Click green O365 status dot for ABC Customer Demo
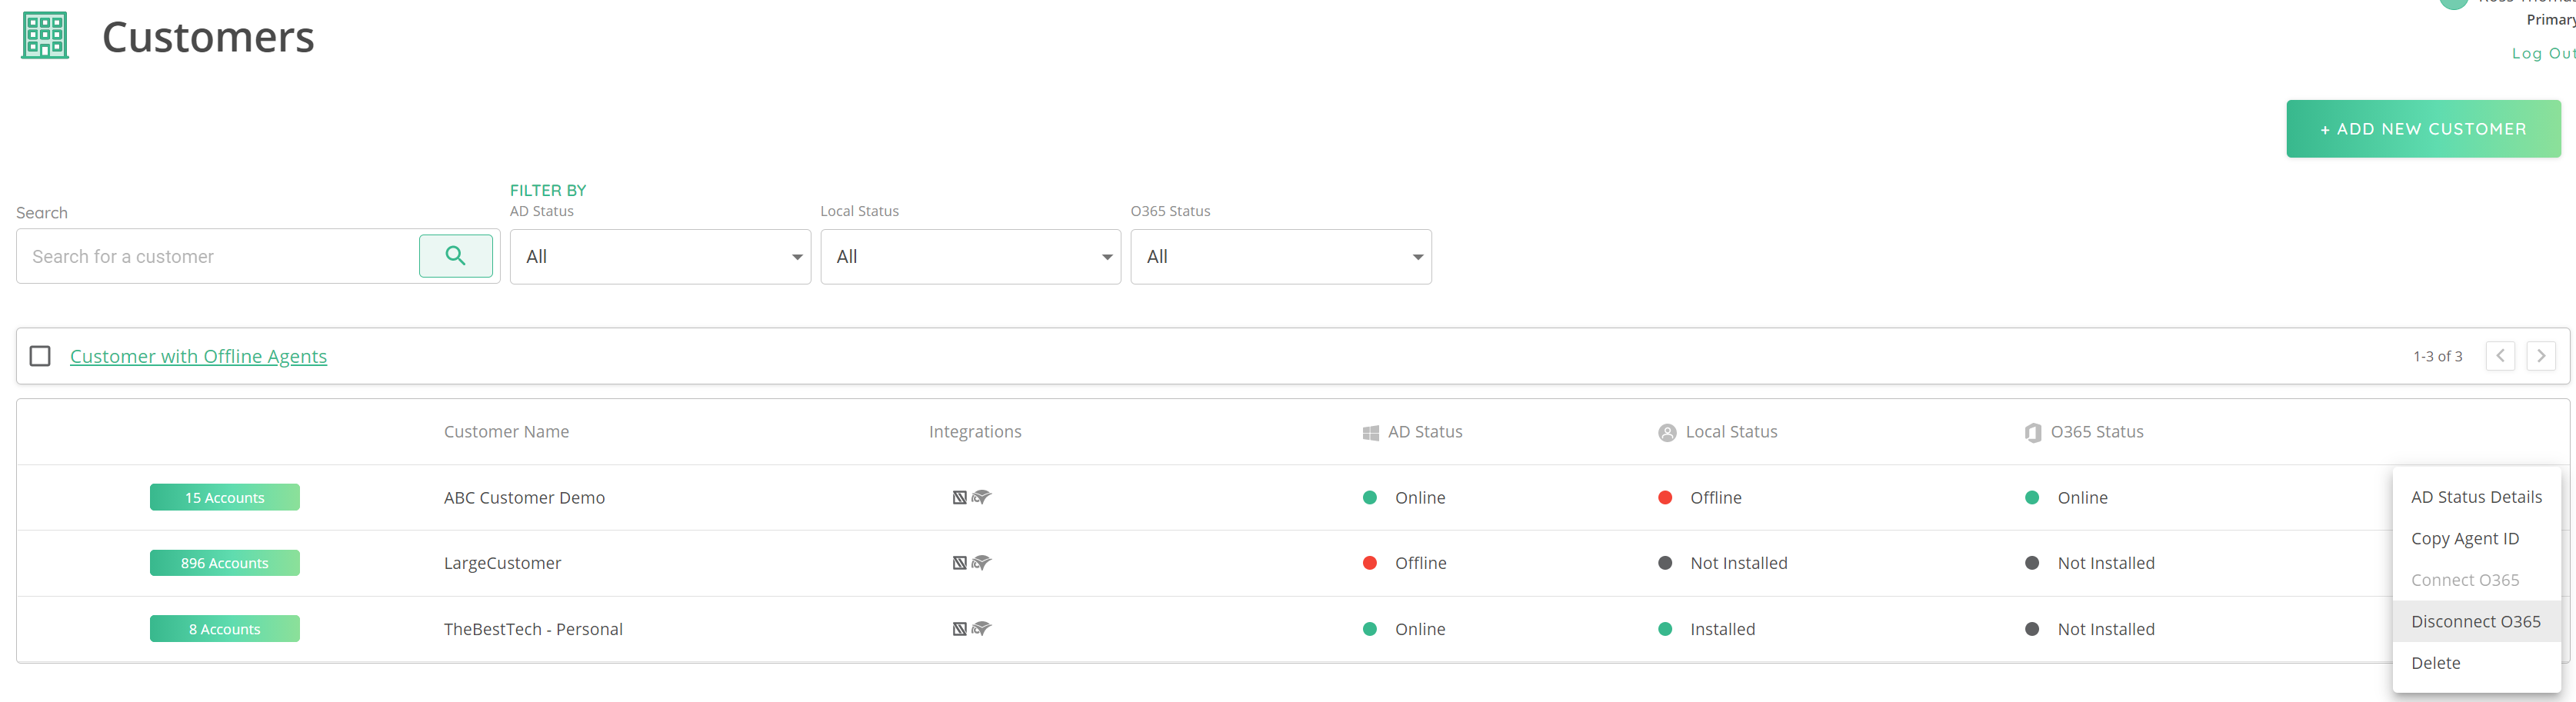 coord(2032,498)
